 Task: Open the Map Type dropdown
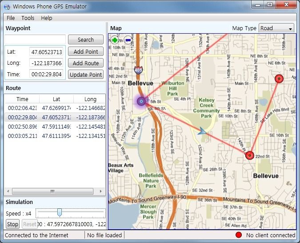[276, 28]
